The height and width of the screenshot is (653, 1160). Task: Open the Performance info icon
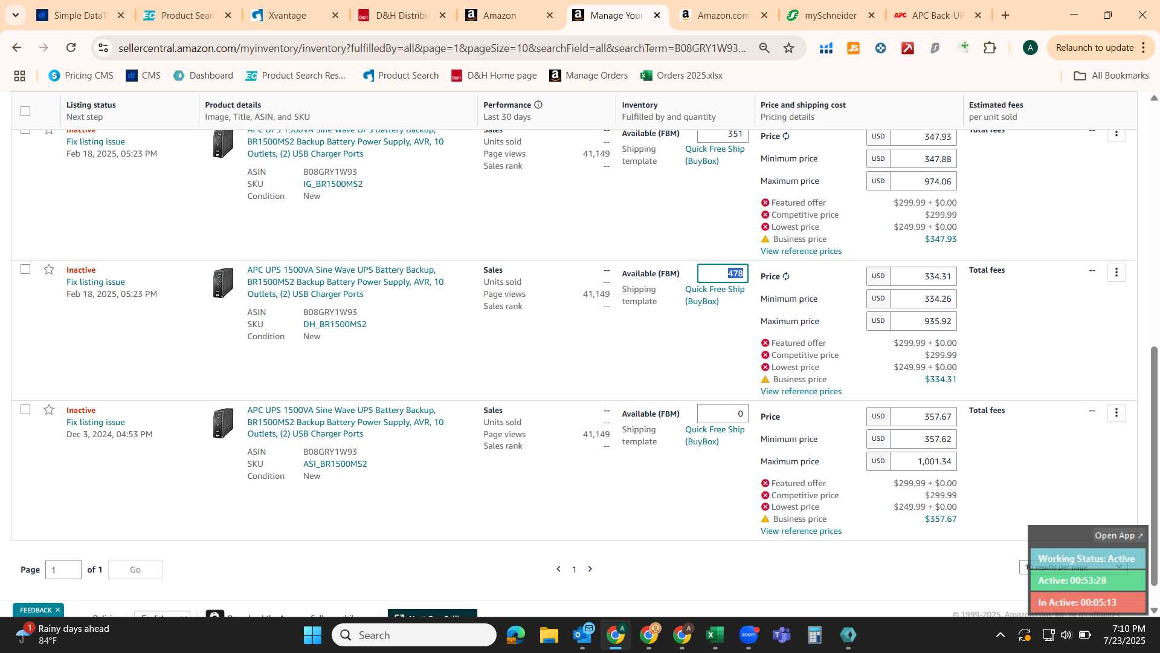coord(538,105)
